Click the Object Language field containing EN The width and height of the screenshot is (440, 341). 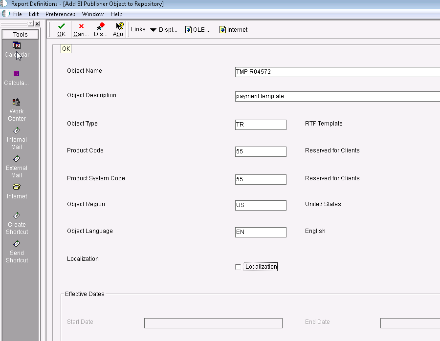261,232
